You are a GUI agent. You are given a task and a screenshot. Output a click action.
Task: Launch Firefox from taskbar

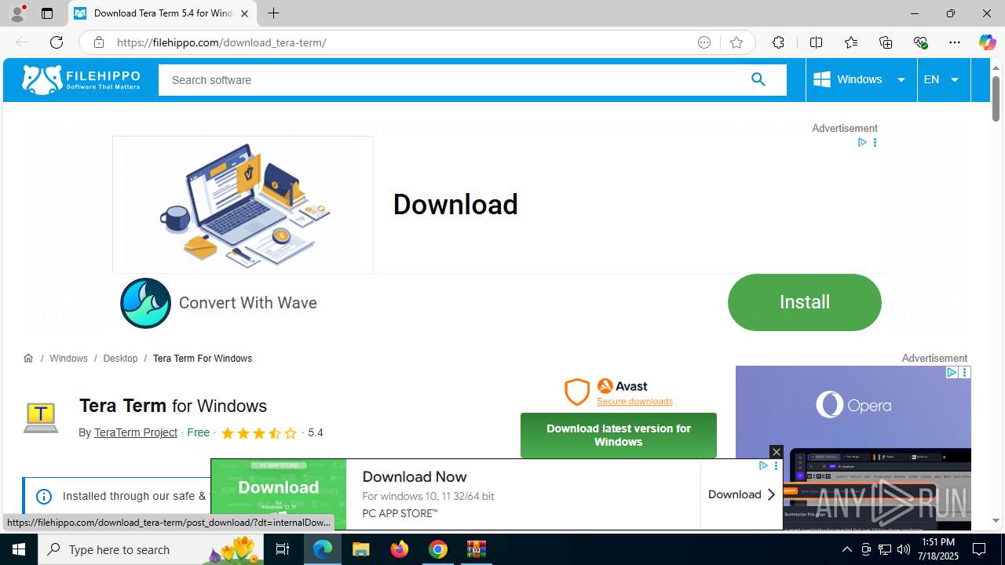pos(400,549)
